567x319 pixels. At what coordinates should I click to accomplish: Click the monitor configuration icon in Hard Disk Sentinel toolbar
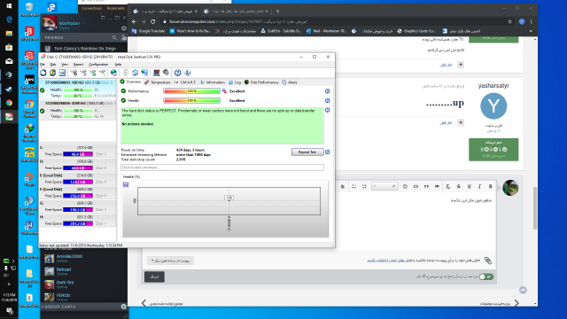(x=156, y=73)
